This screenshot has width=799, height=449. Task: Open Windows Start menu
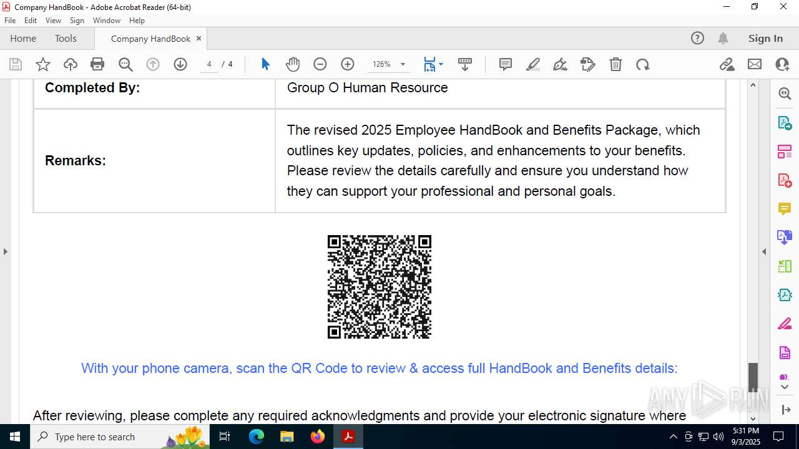(15, 437)
